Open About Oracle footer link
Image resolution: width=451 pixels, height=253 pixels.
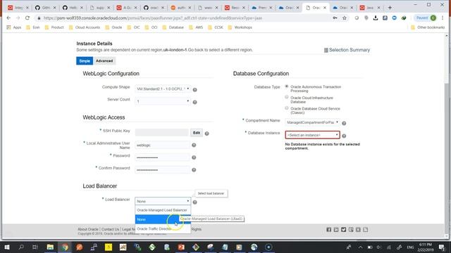point(88,229)
